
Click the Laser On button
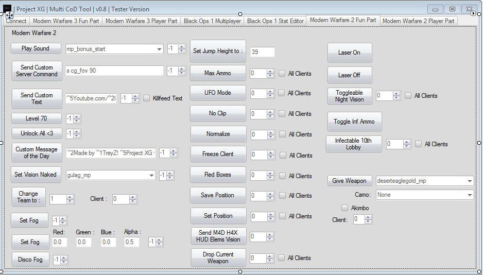(x=349, y=53)
